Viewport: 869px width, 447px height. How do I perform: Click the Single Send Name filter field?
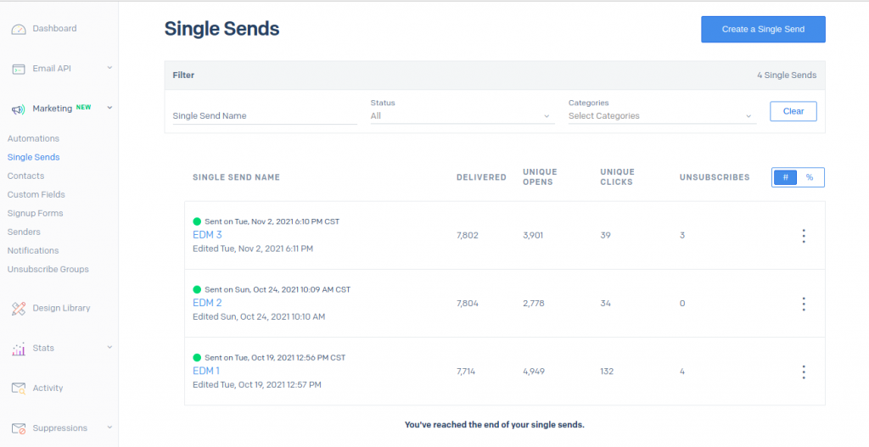[x=265, y=116]
